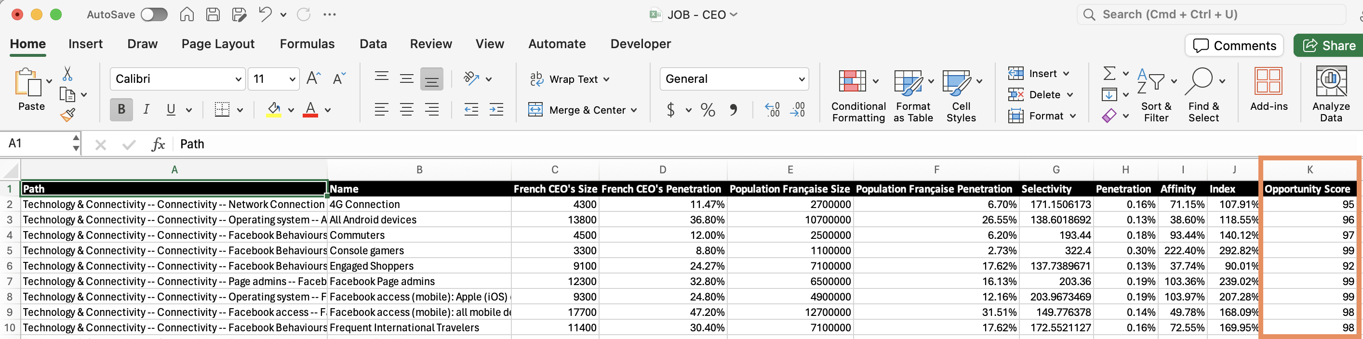Open the Insert tab
This screenshot has height=339, width=1363.
[x=86, y=44]
